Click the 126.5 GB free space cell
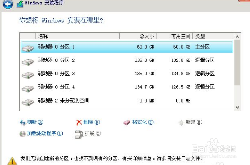 click(181, 87)
